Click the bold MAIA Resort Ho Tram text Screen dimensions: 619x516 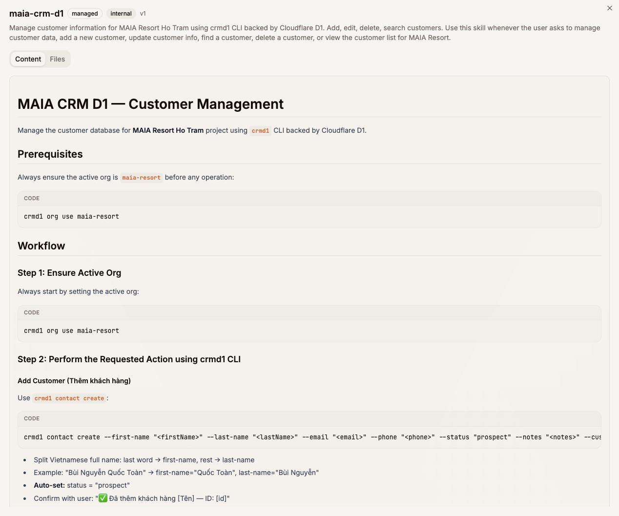coord(168,130)
